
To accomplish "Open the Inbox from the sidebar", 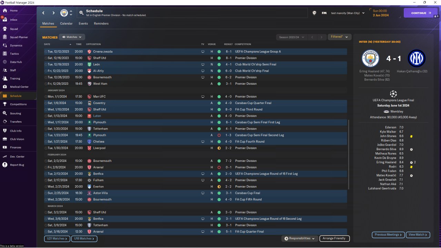I will click(14, 20).
